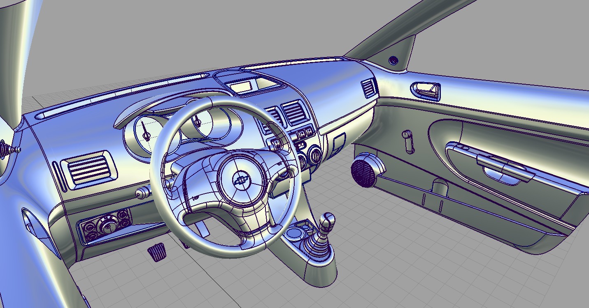Select the cup holder on center console

click(294, 234)
